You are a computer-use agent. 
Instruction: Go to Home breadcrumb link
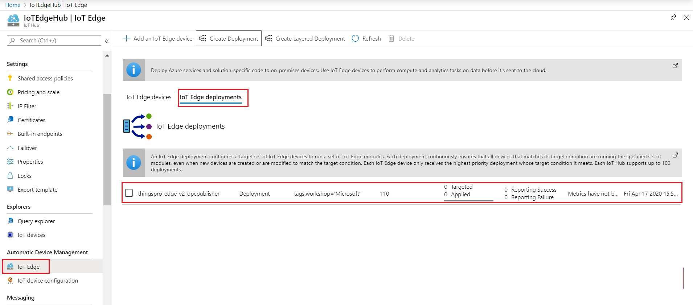pos(13,5)
